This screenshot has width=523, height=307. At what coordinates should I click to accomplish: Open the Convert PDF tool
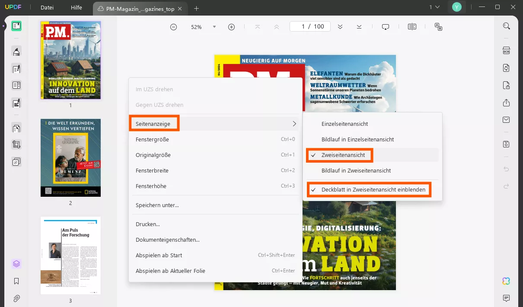(x=506, y=68)
